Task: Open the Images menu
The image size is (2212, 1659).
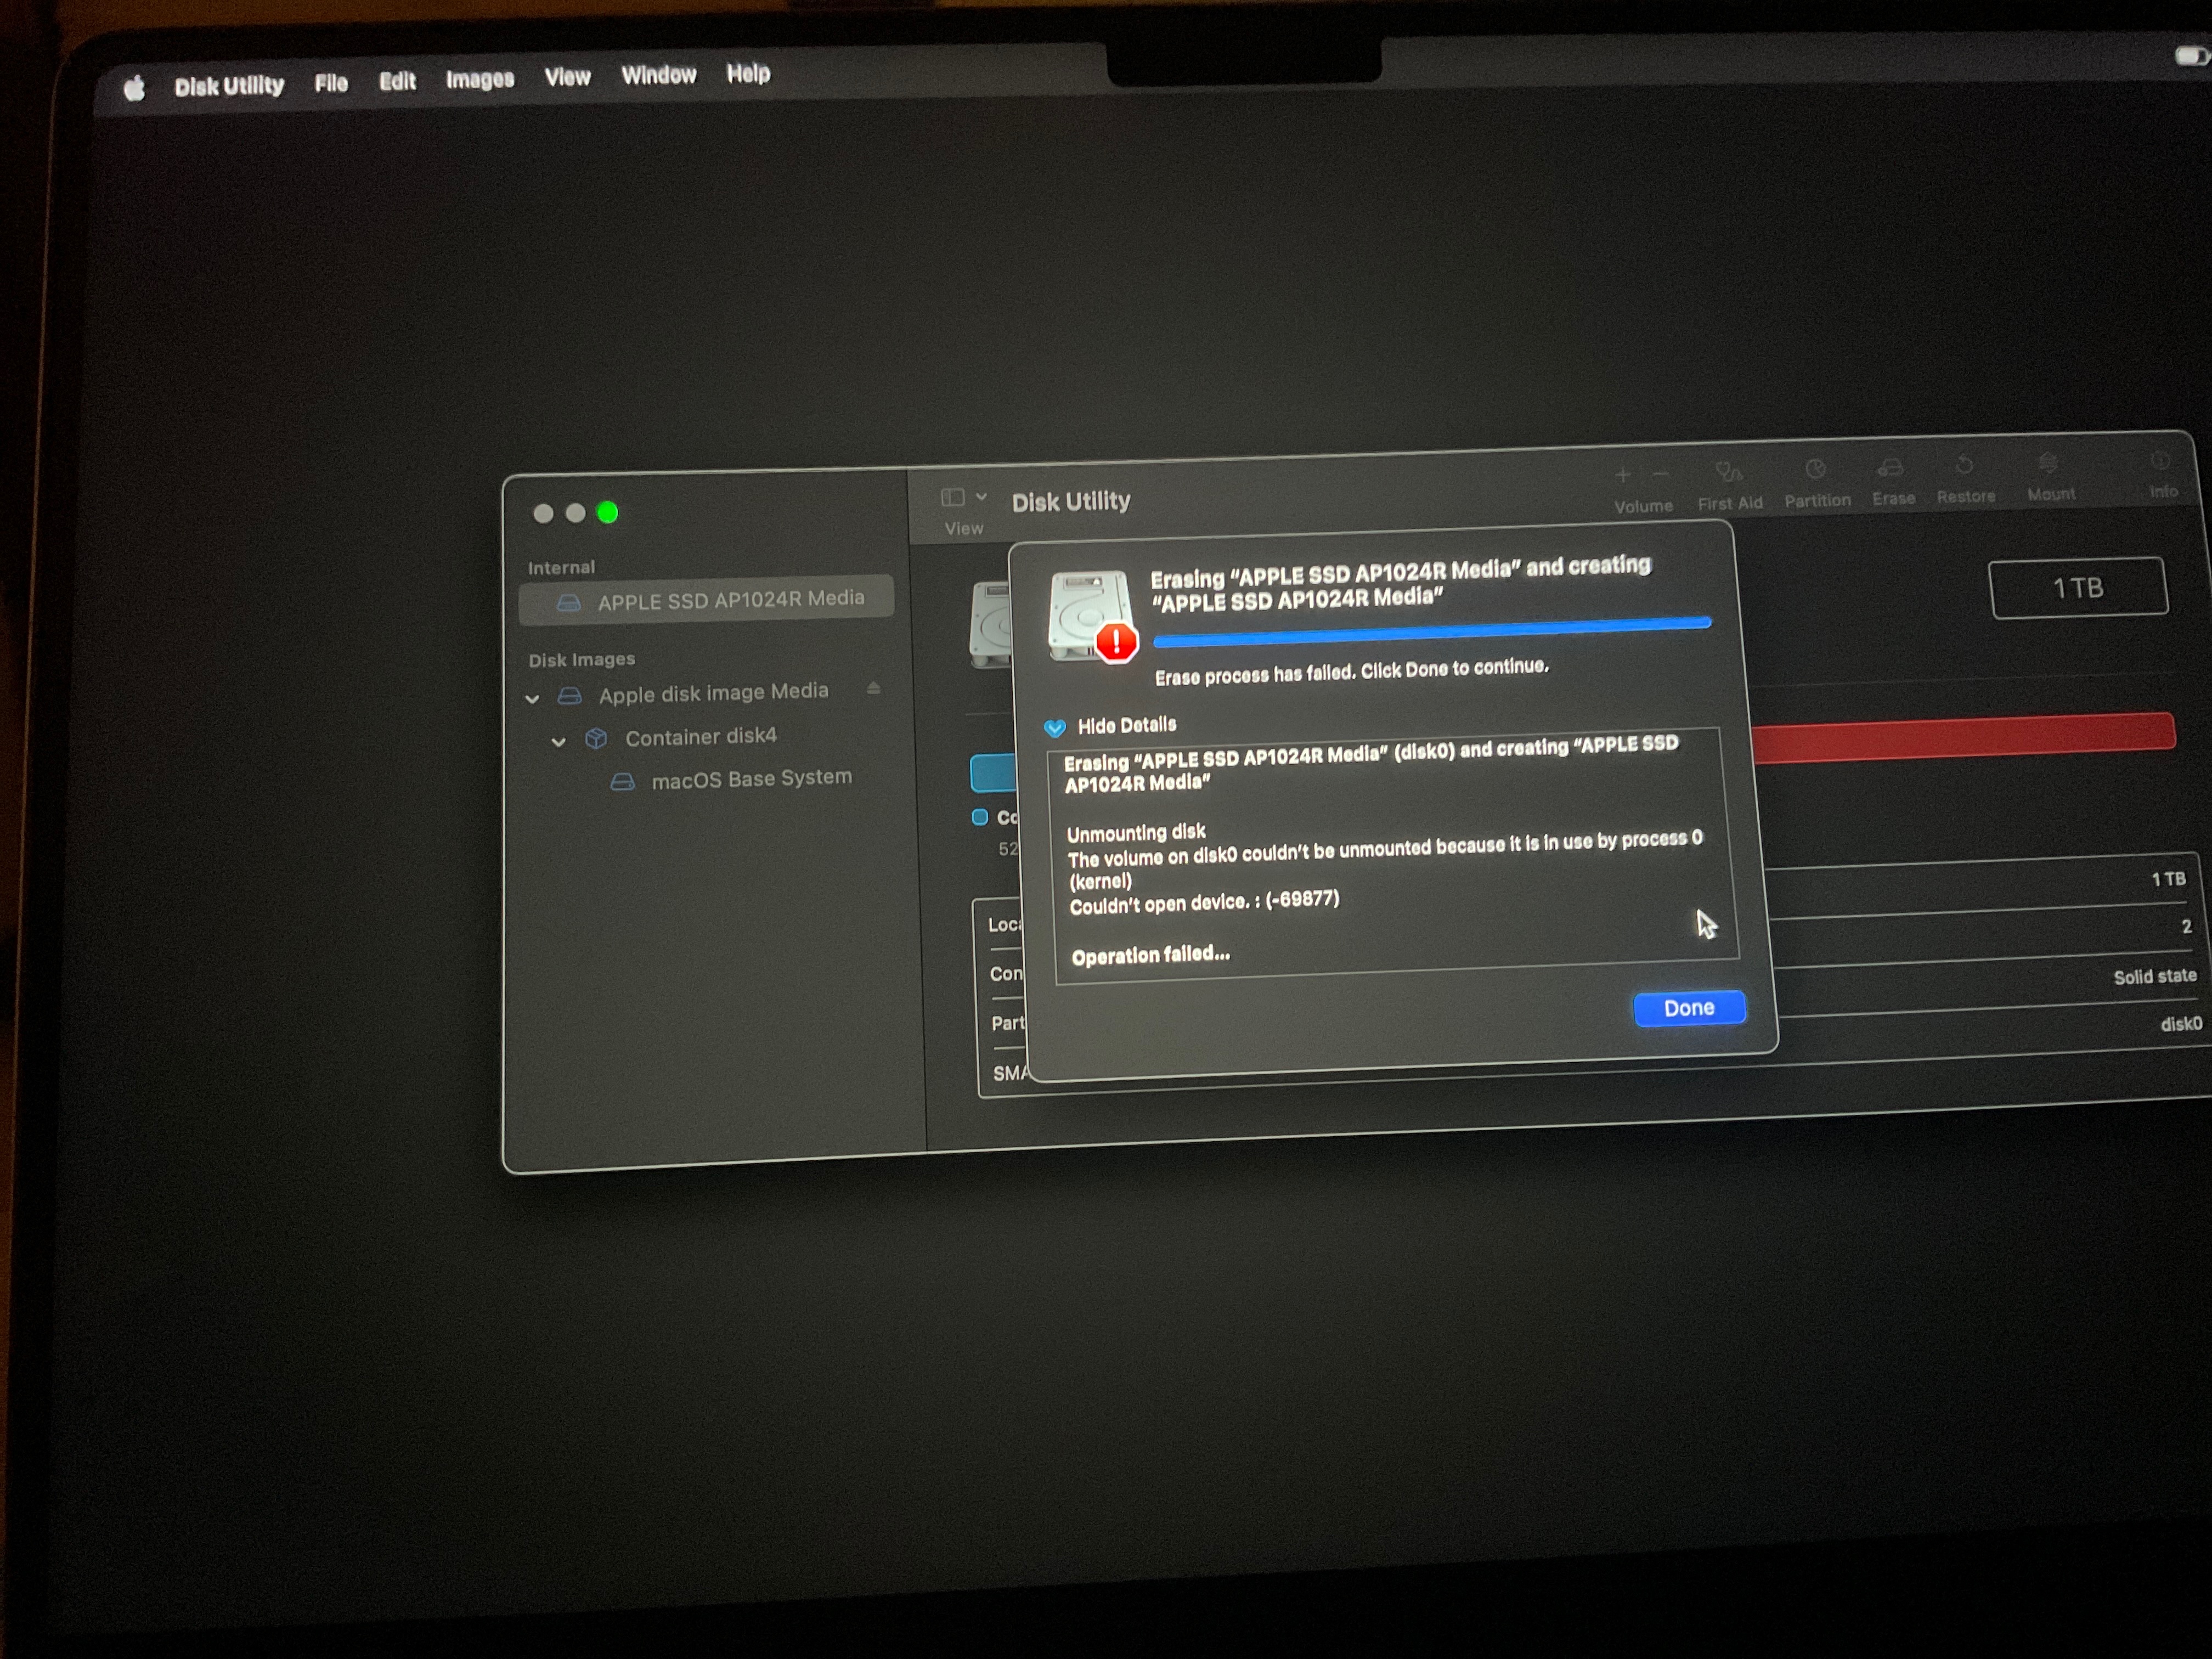Action: (x=479, y=80)
